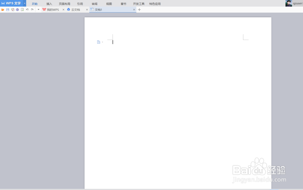Close the 文档1 document tab
The image size is (303, 190).
[x=134, y=10]
